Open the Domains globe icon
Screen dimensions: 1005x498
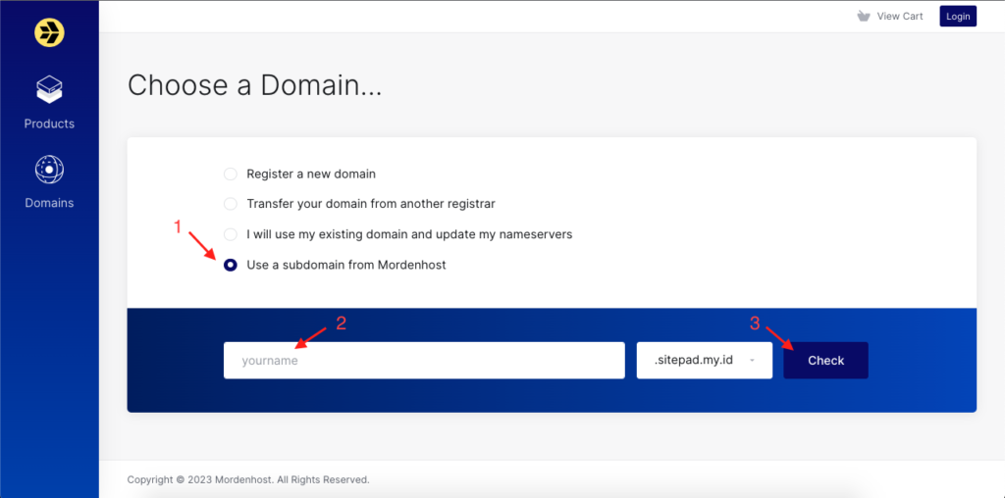tap(49, 170)
